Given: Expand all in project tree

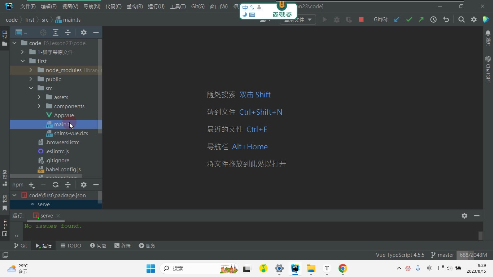Looking at the screenshot, I should tap(56, 32).
